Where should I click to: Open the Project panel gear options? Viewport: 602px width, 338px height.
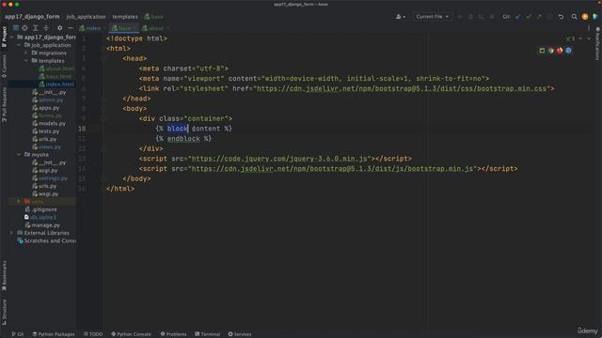point(59,28)
